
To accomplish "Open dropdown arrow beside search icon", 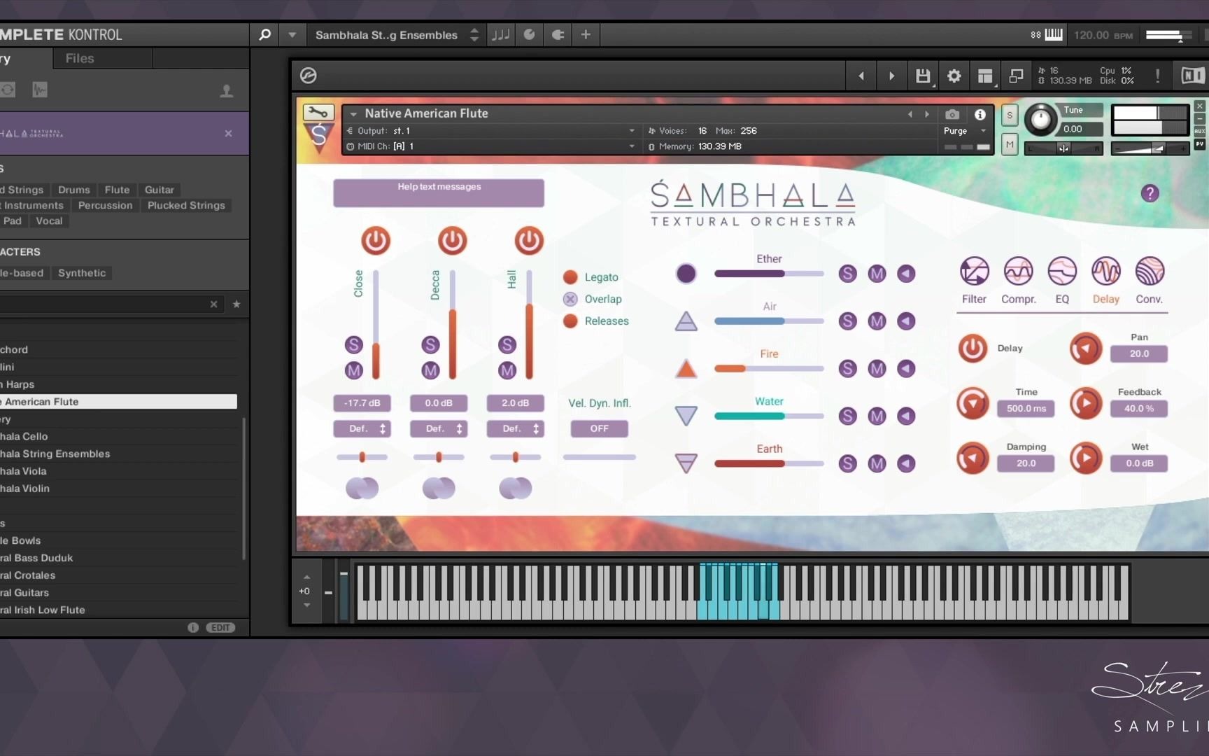I will click(x=292, y=34).
